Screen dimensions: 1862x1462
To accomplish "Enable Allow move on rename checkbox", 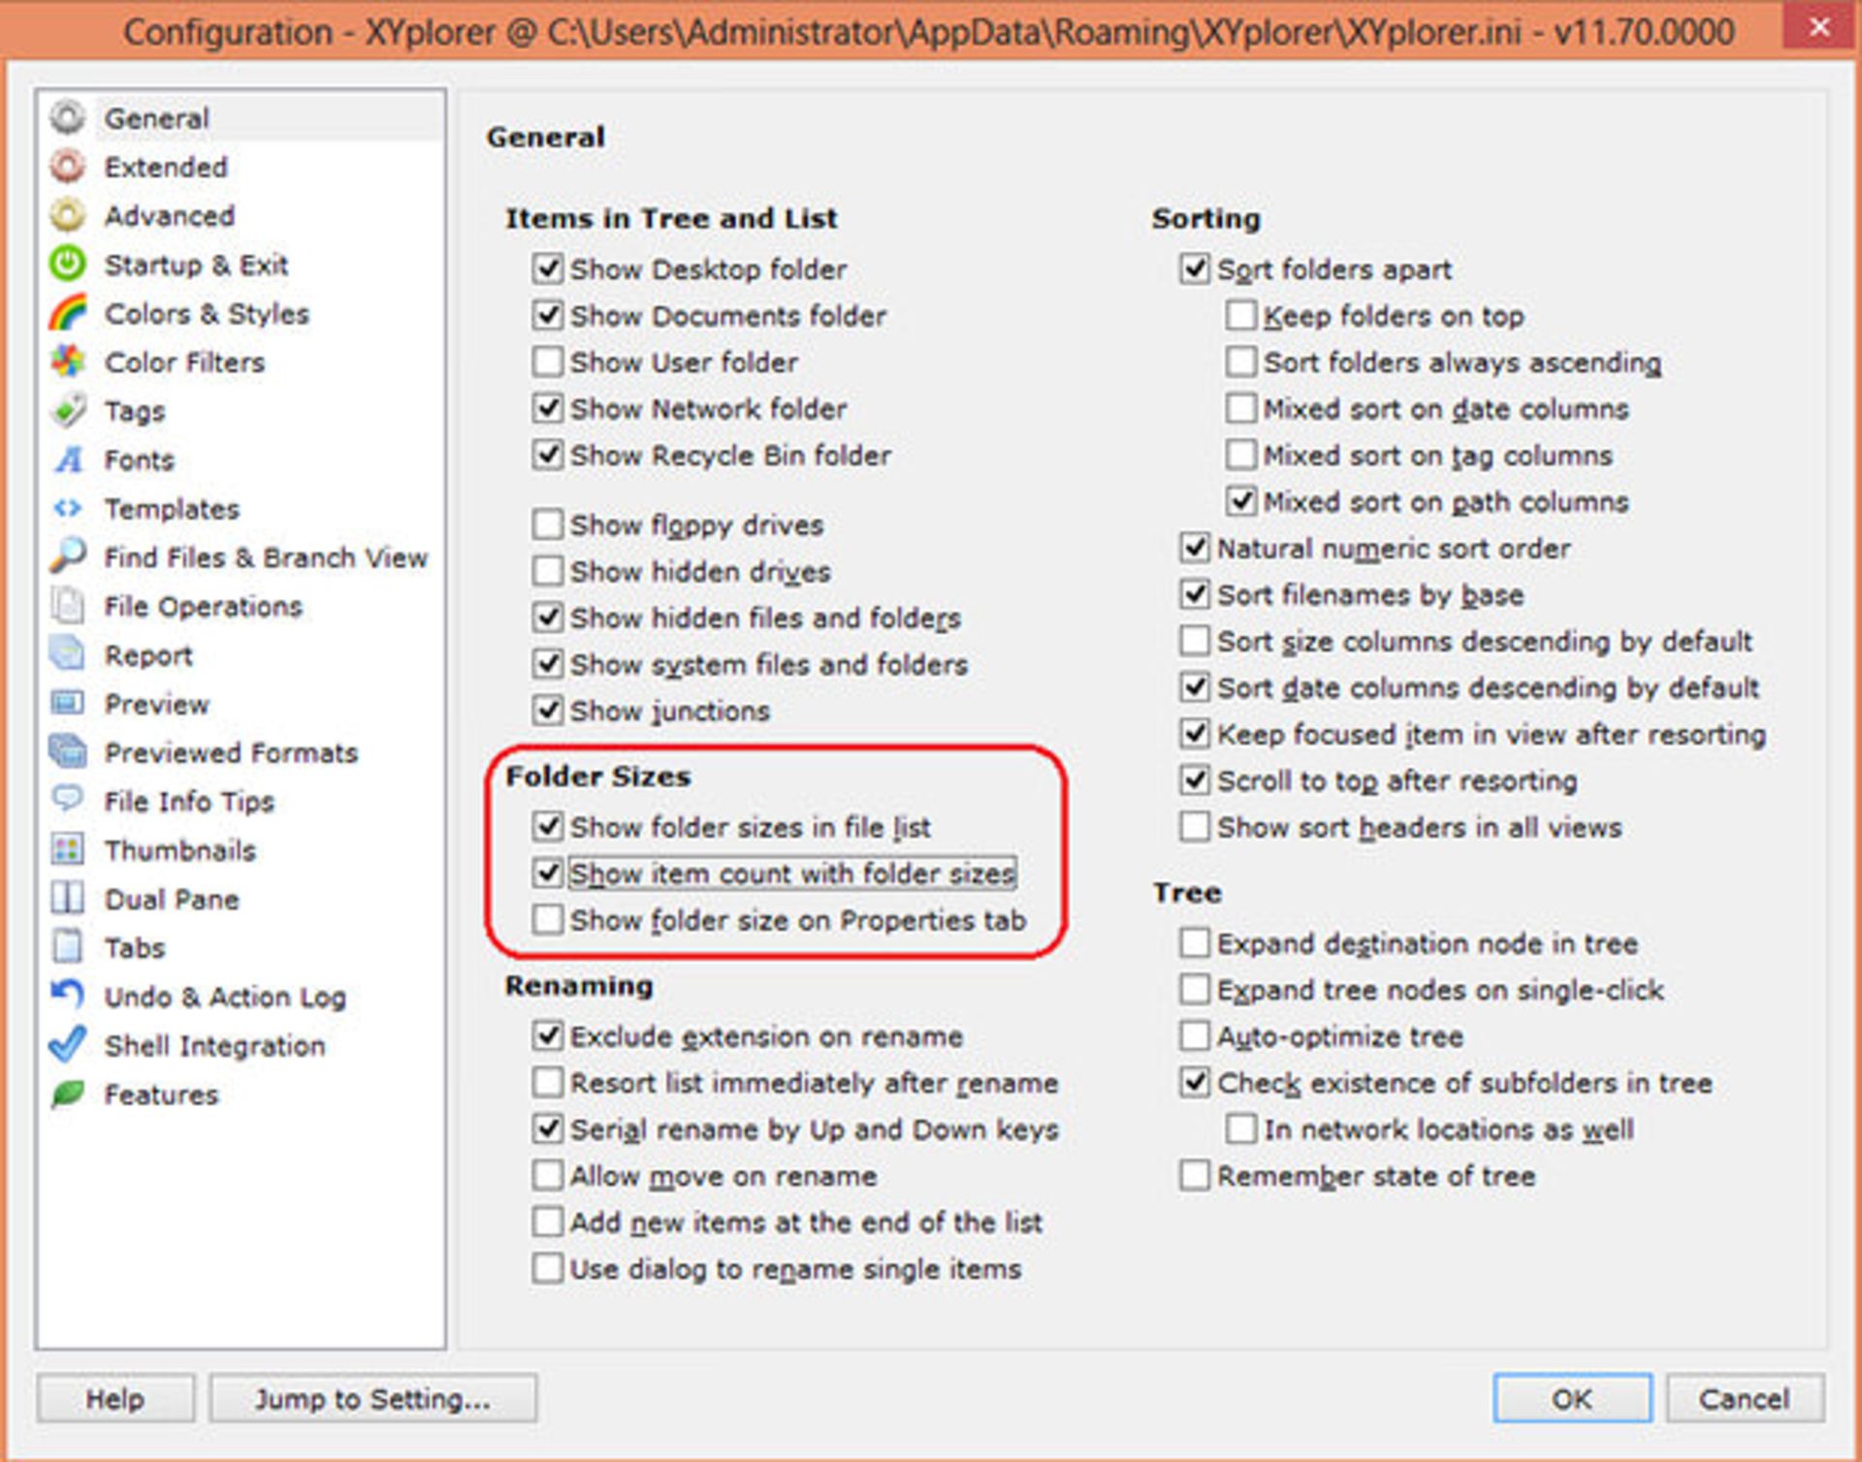I will tap(548, 1176).
